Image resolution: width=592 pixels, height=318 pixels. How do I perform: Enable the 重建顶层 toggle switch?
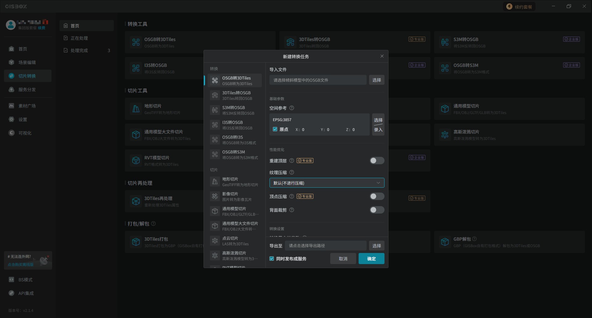click(377, 161)
